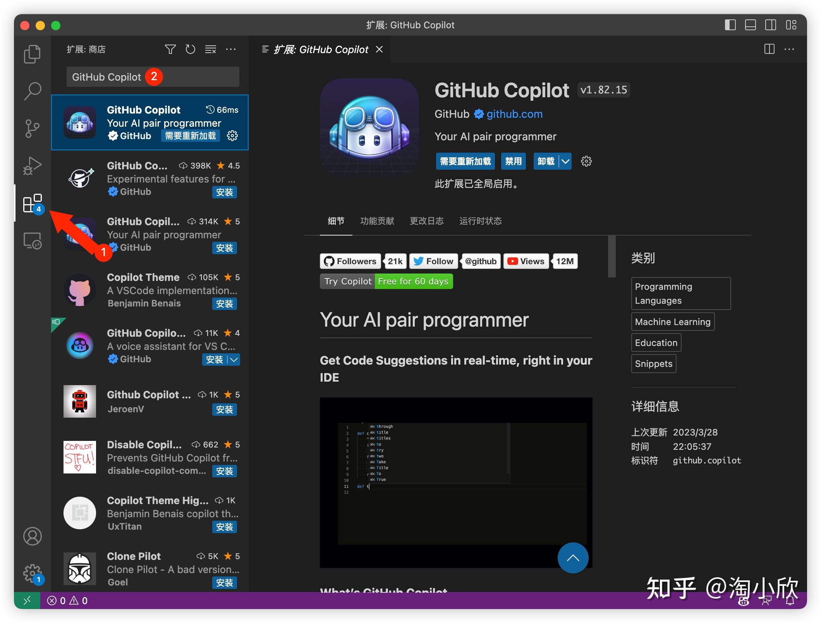Click the filter extensions funnel icon
The image size is (821, 623).
coord(170,49)
